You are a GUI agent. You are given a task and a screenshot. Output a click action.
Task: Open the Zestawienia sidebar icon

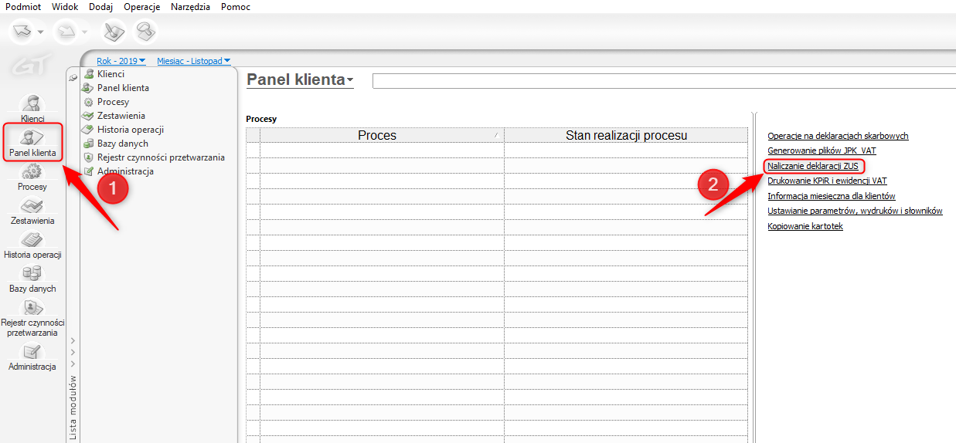pos(32,205)
